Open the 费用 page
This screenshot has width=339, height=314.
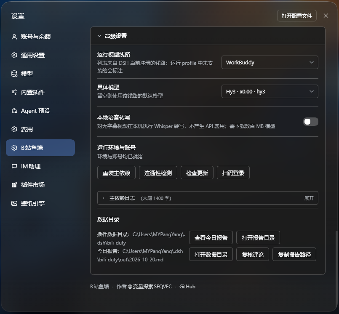pos(40,129)
